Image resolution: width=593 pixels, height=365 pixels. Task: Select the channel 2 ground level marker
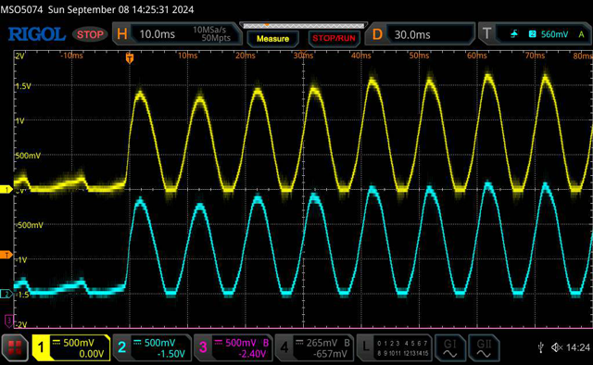pyautogui.click(x=6, y=294)
